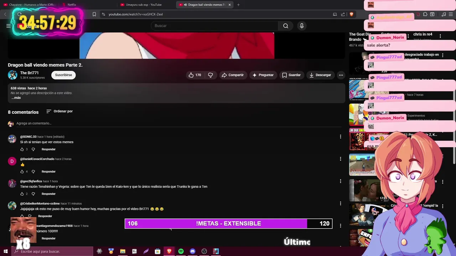Screen dimensions: 456x256
Task: Open options menu for @geo2lqfanfics comment
Action: point(340,181)
